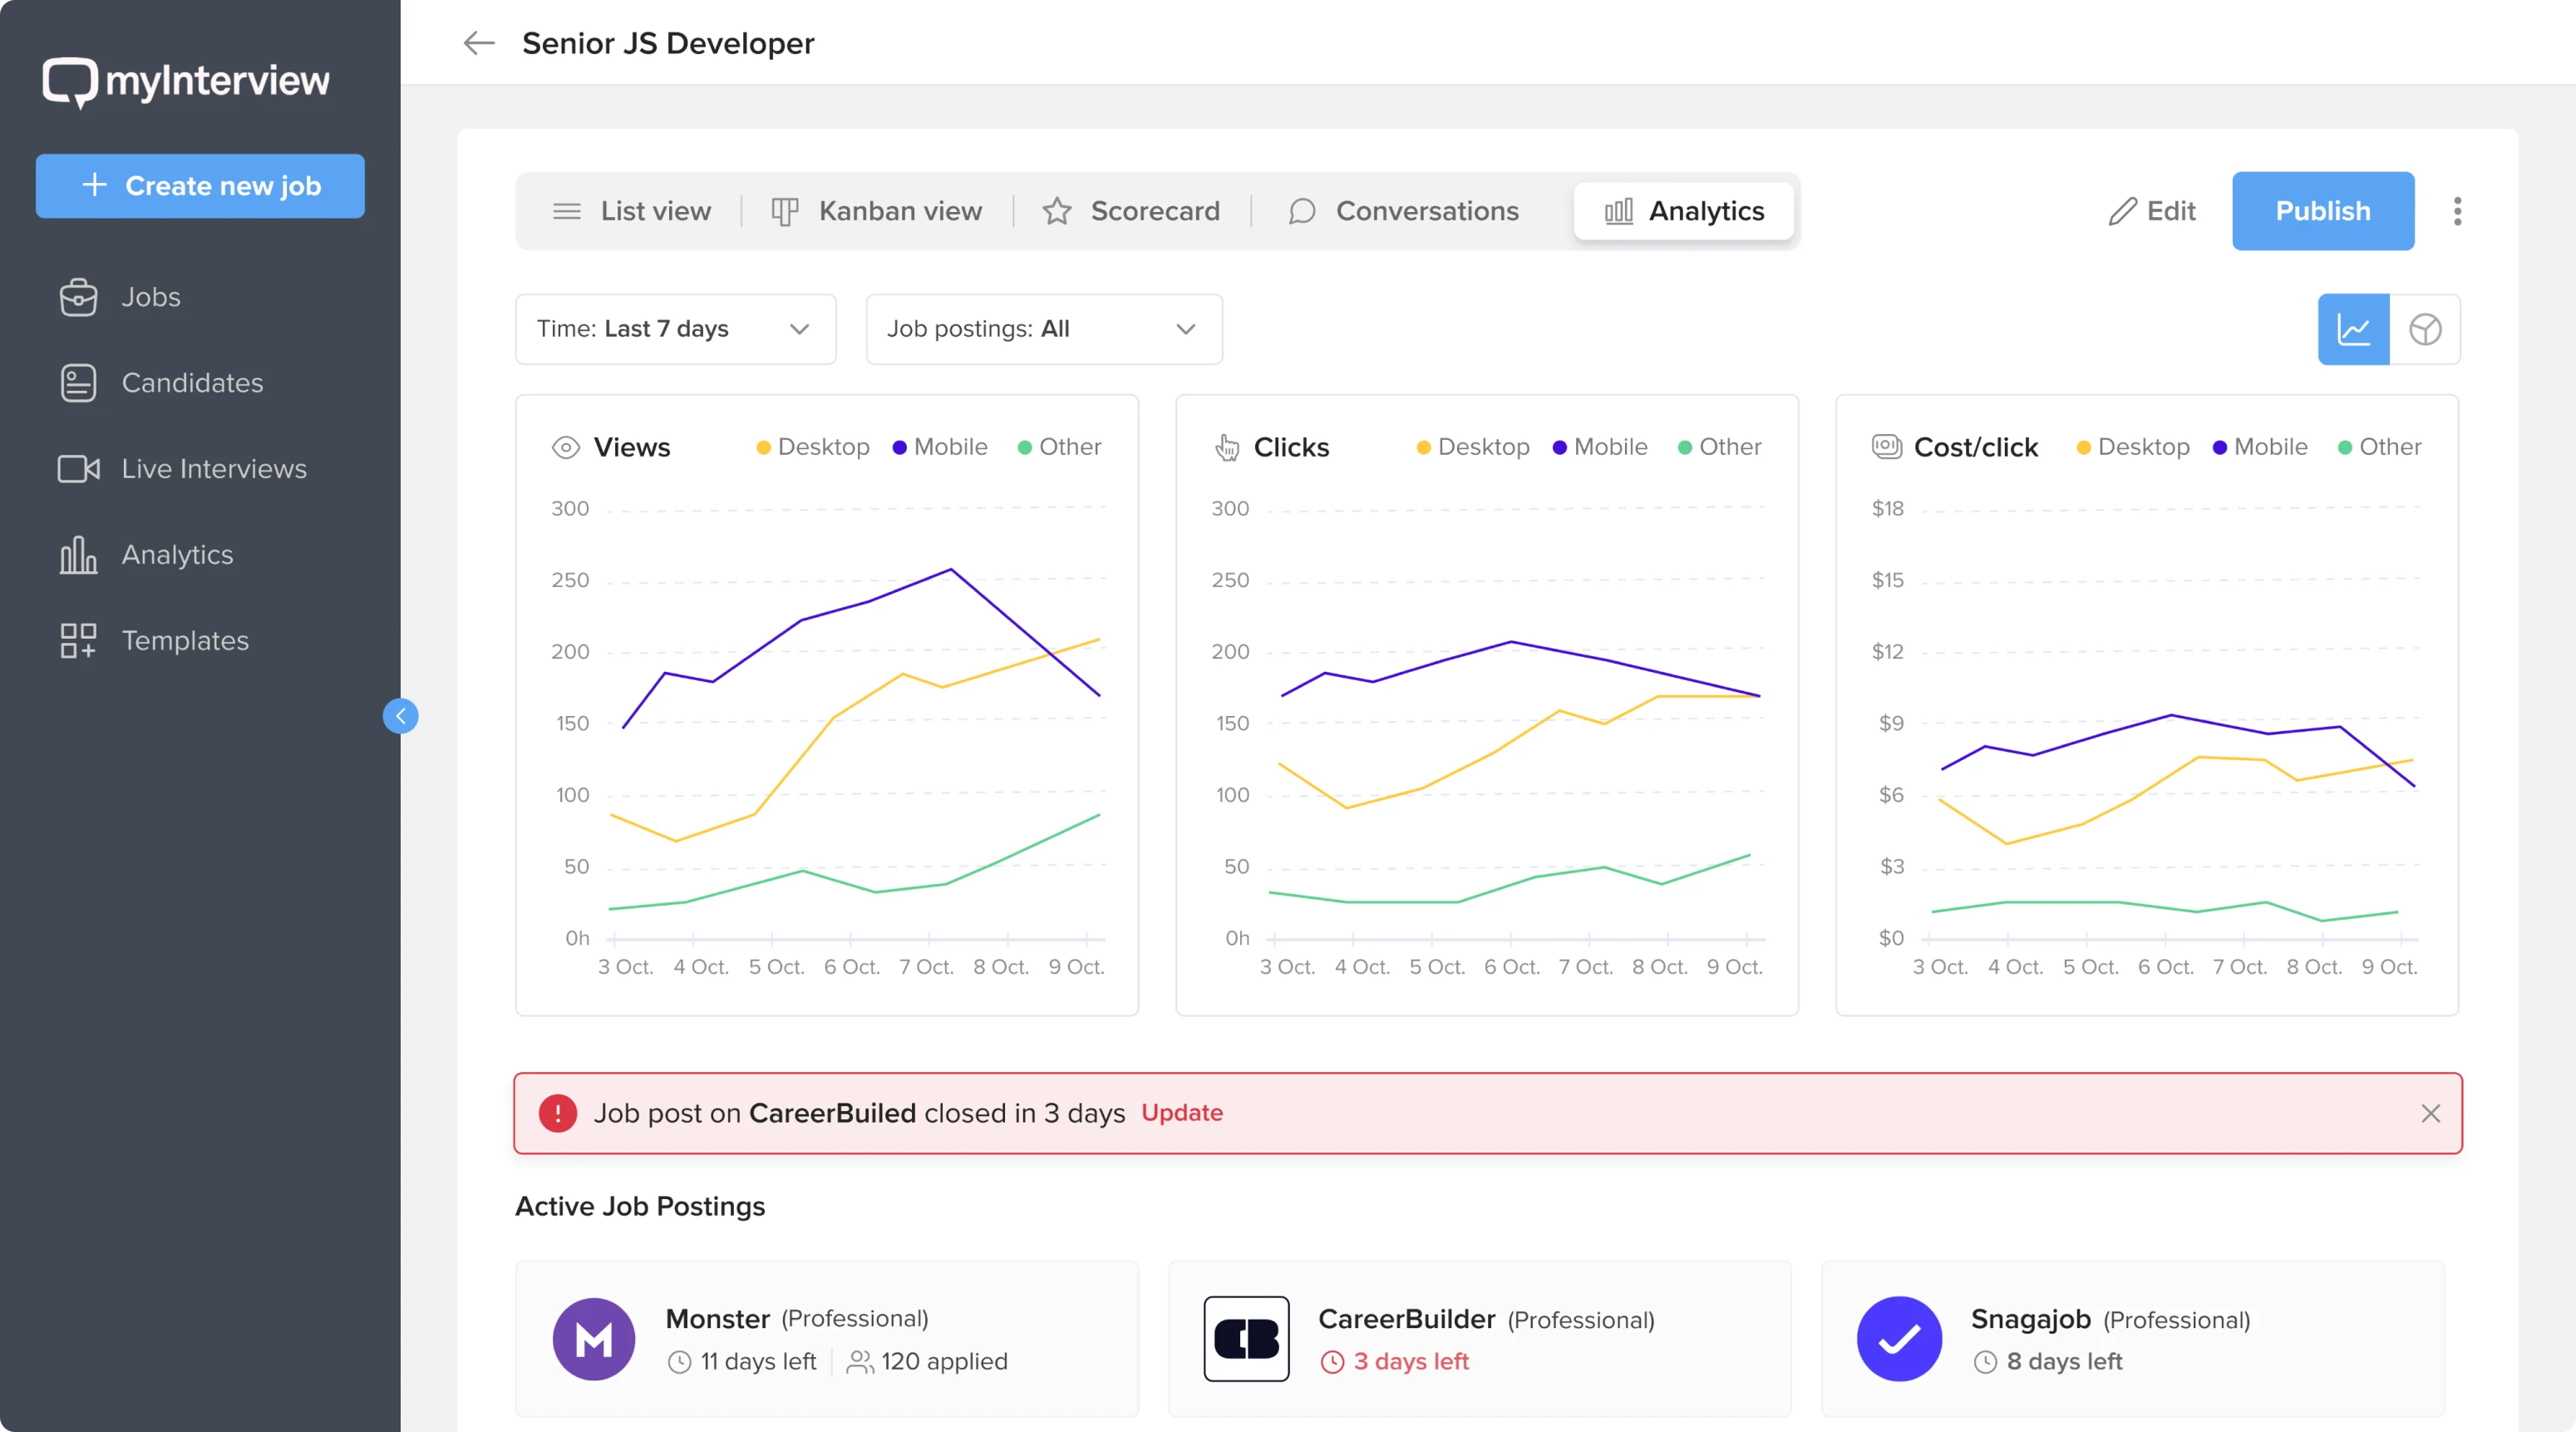The height and width of the screenshot is (1432, 2576).
Task: Open the Candidates section
Action: click(x=192, y=383)
